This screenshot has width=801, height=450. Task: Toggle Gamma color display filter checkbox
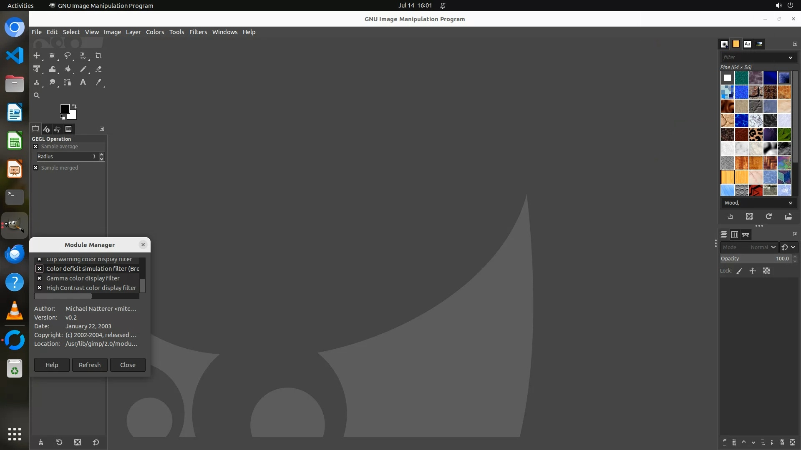(40, 278)
